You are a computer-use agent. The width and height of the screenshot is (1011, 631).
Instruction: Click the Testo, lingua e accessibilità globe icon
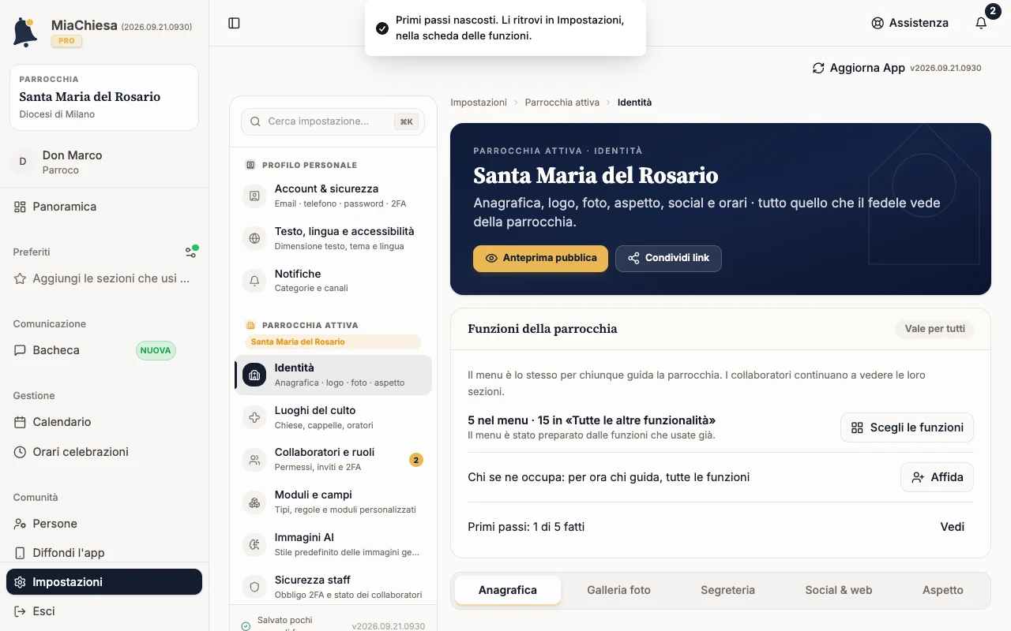[x=254, y=238]
